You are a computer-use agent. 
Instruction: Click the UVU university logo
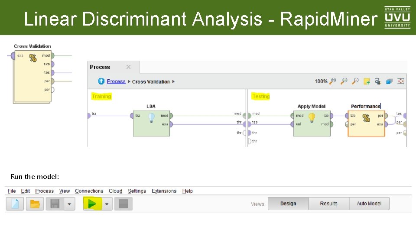click(x=397, y=17)
